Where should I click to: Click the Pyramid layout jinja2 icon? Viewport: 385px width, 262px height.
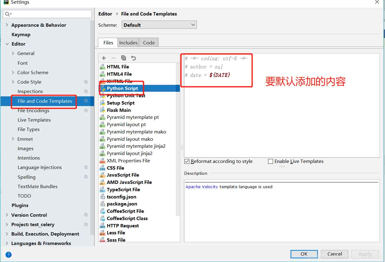tap(102, 153)
